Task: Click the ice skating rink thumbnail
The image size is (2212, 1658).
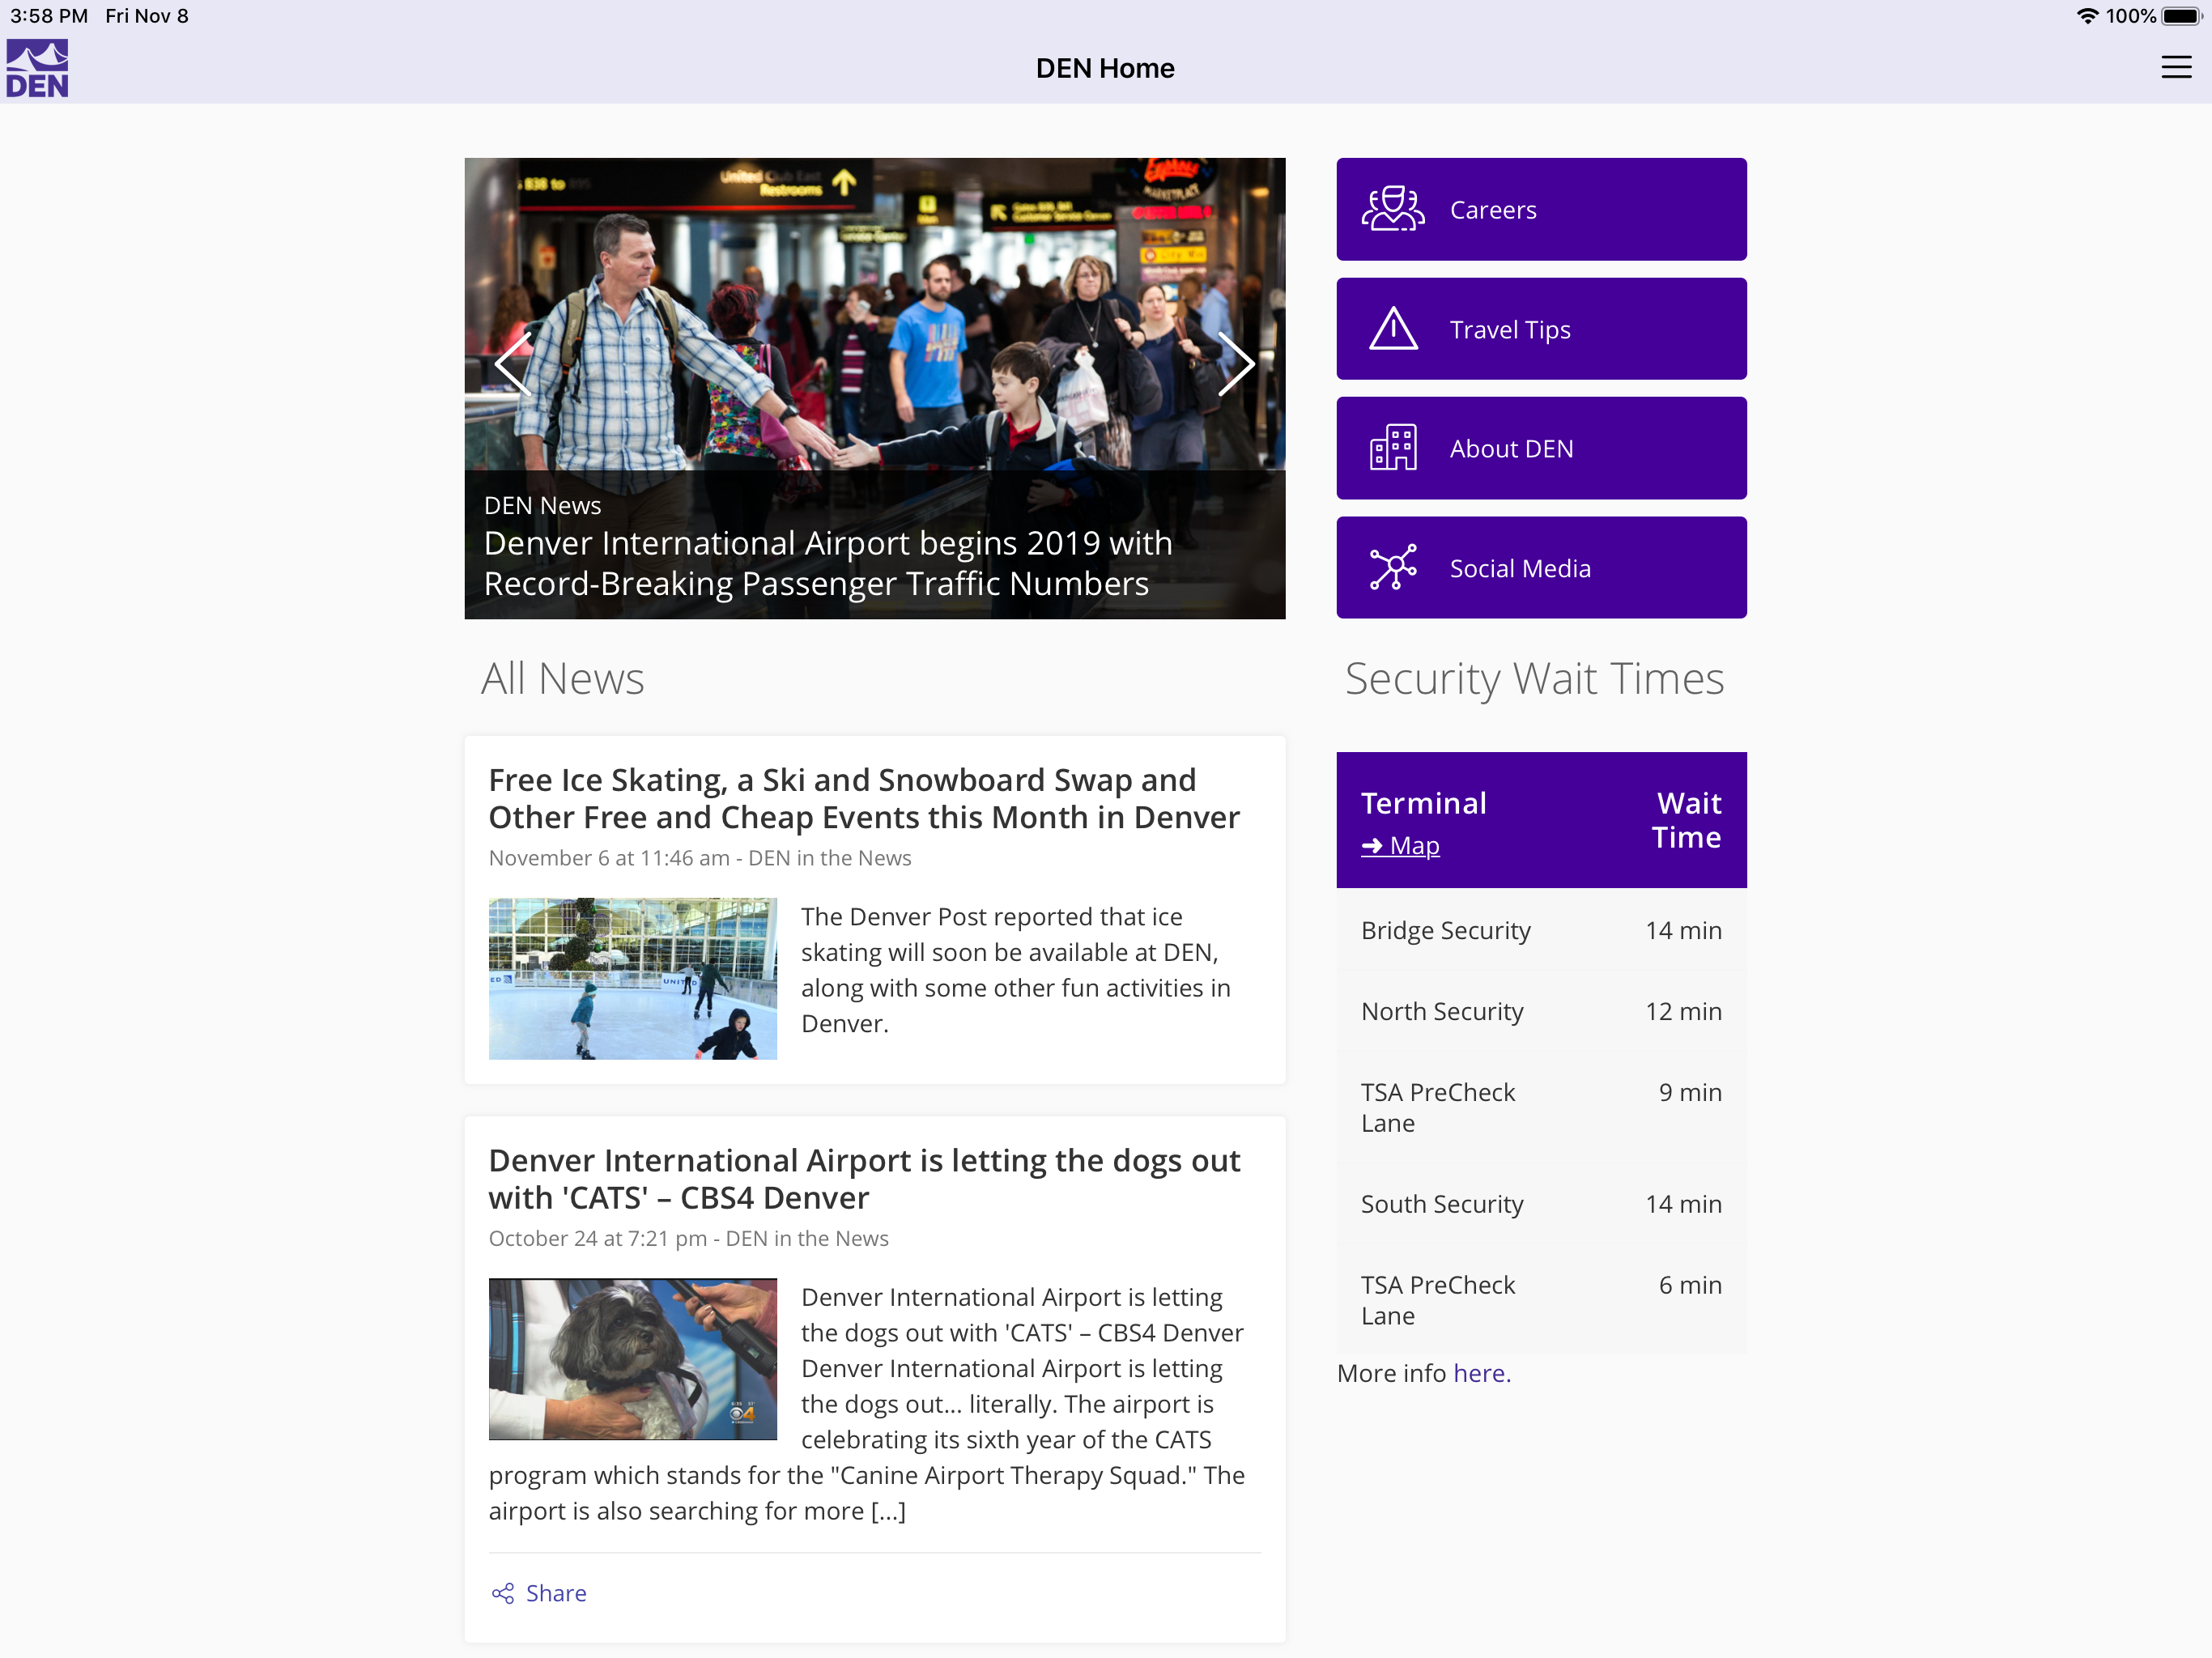Action: (x=632, y=979)
